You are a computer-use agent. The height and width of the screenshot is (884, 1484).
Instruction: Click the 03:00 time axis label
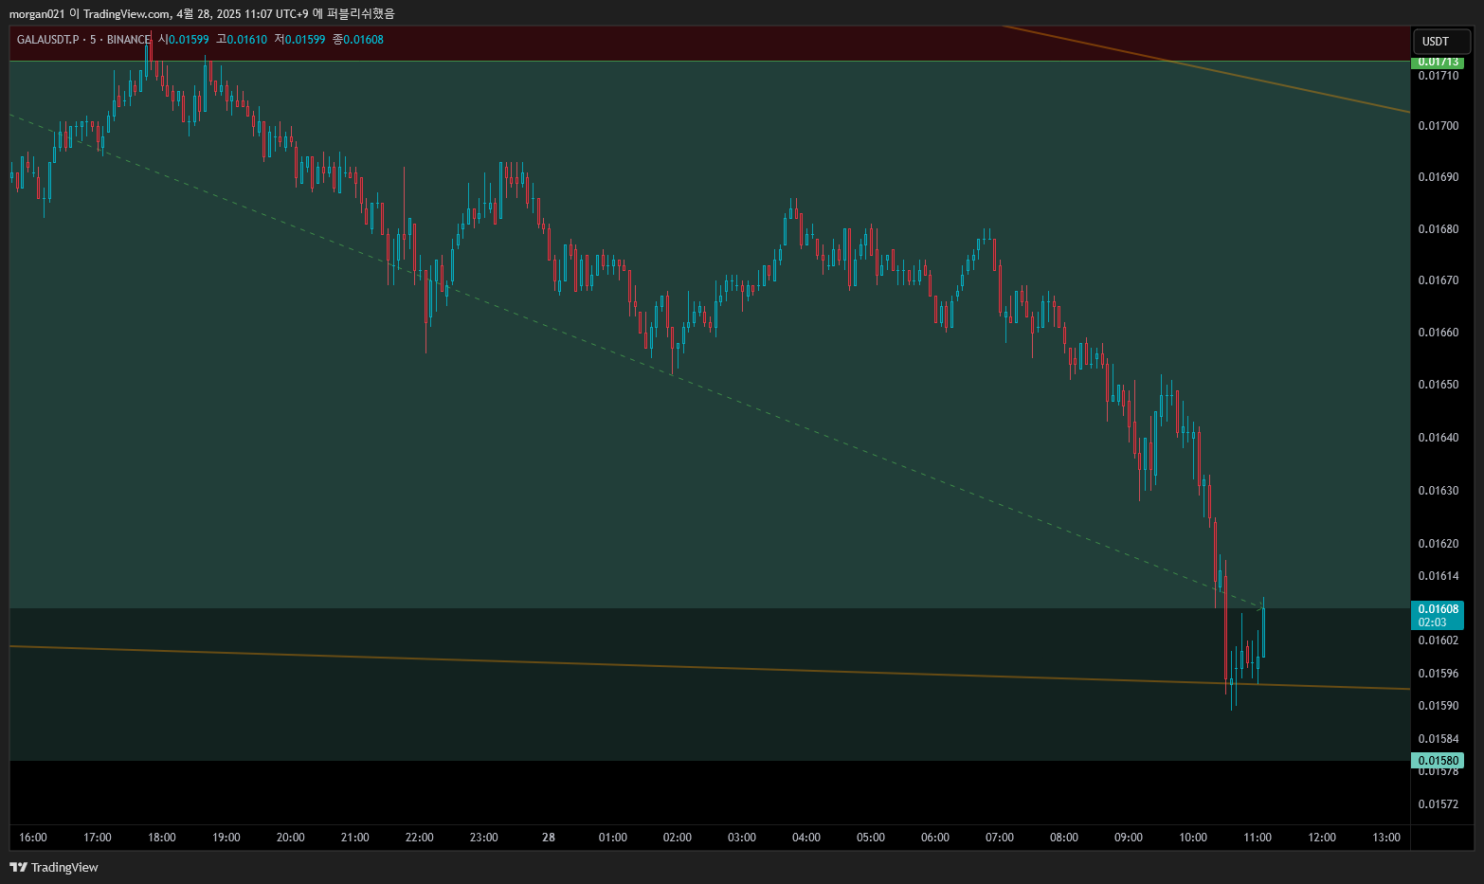coord(742,838)
